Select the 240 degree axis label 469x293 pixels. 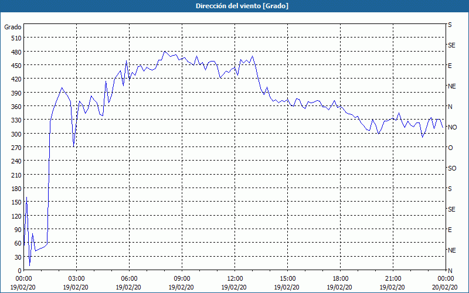point(16,161)
